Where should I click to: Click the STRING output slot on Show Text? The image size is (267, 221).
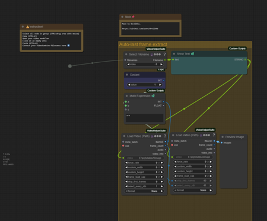click(246, 59)
